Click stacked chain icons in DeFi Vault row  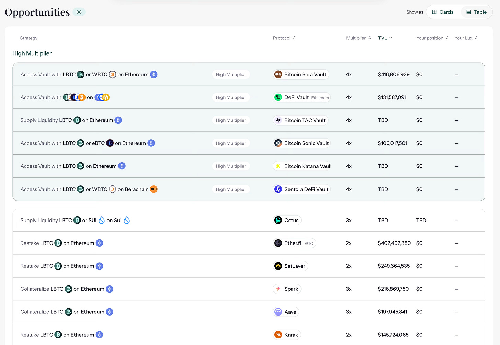pyautogui.click(x=102, y=97)
